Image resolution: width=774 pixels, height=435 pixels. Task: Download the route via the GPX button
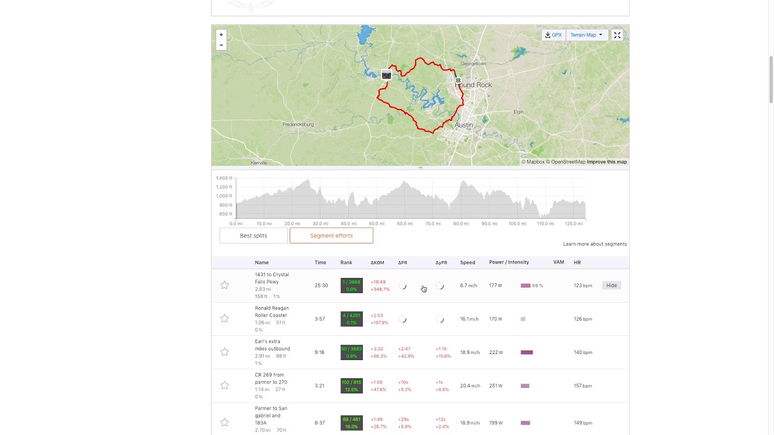553,35
